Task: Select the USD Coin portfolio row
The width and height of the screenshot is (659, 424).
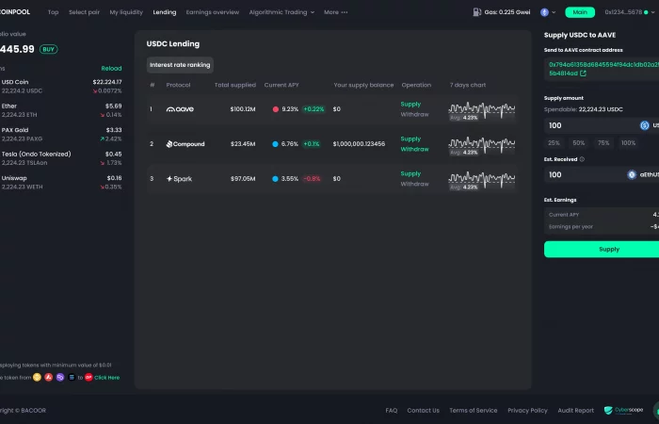Action: [61, 87]
